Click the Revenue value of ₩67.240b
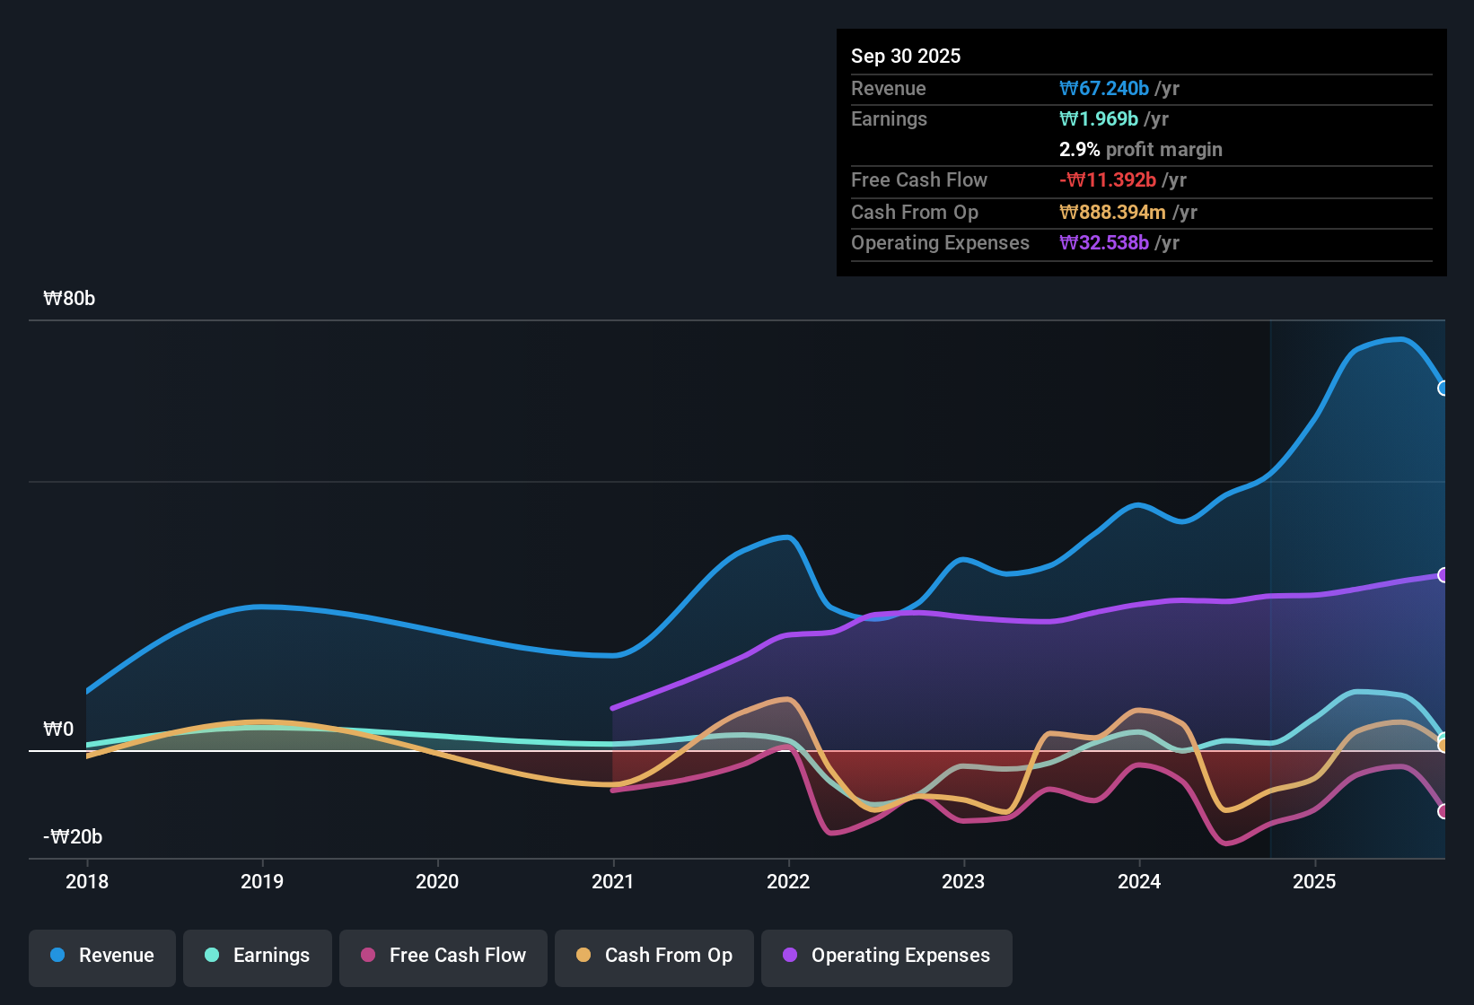Screen dimensions: 1474x1005 1106,89
